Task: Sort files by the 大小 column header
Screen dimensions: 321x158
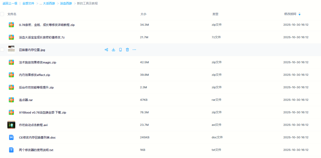Action: (x=143, y=14)
